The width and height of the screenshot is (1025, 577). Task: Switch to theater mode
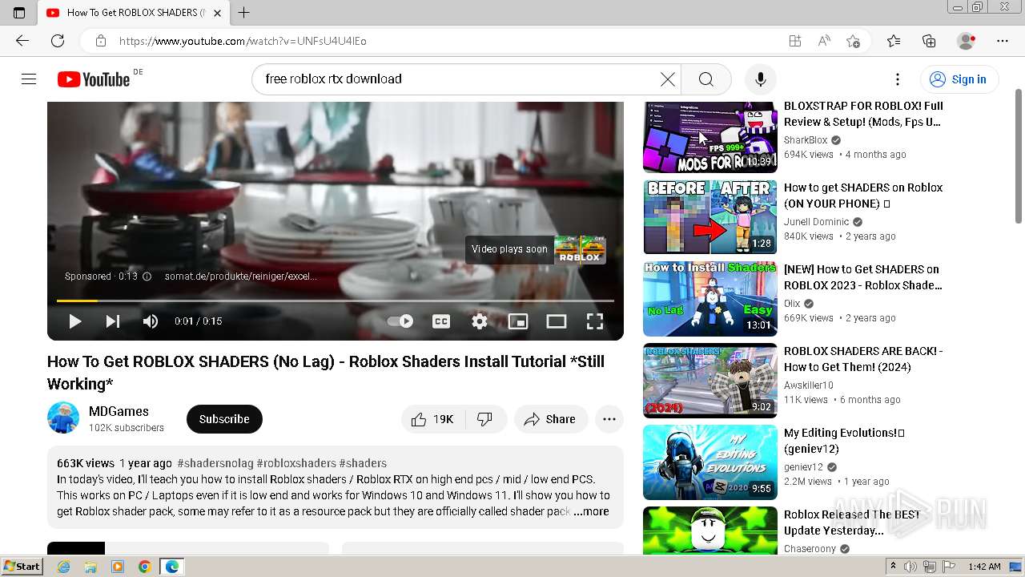point(557,321)
